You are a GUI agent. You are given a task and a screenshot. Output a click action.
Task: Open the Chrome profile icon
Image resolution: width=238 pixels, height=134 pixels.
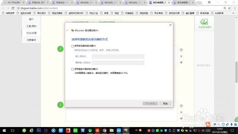[x=209, y=2]
